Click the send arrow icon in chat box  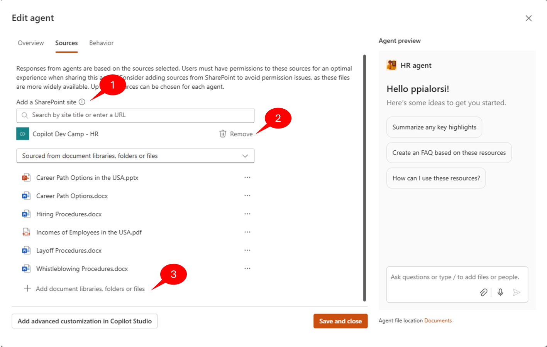click(517, 292)
